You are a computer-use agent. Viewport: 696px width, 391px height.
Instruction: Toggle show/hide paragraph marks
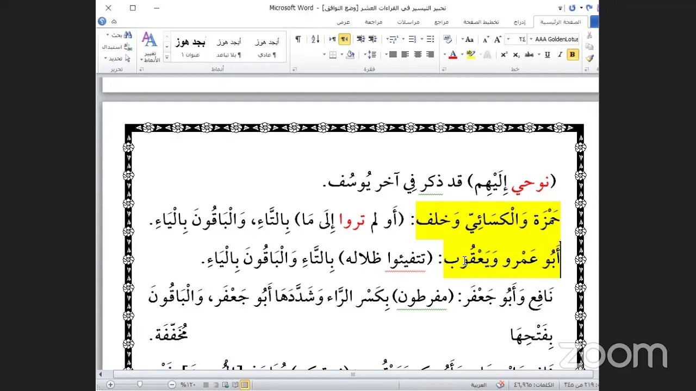pos(298,39)
